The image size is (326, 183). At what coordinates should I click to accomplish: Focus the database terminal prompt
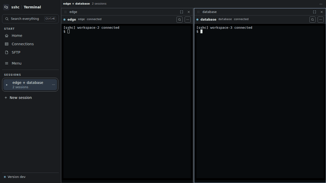[x=199, y=32]
